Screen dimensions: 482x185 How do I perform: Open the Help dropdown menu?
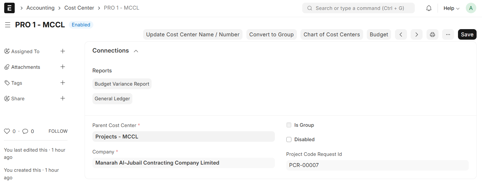451,8
